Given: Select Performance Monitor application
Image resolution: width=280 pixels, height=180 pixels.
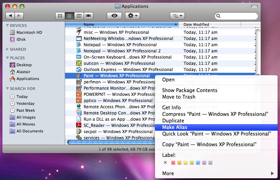Looking at the screenshot, I should click(x=110, y=88).
